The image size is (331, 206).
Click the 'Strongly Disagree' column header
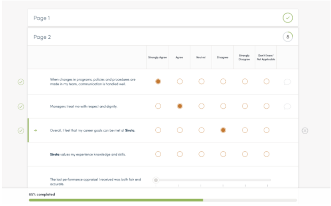(x=244, y=57)
